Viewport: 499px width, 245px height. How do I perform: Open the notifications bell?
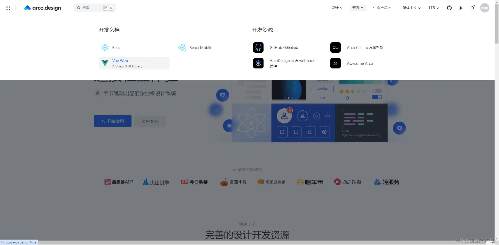point(472,8)
